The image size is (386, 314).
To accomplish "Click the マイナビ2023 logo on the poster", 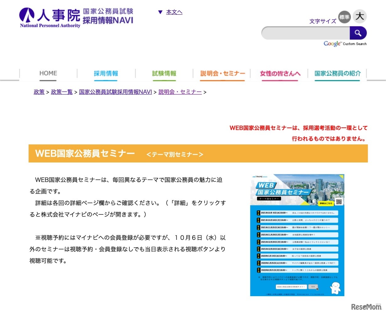I will pos(260,176).
